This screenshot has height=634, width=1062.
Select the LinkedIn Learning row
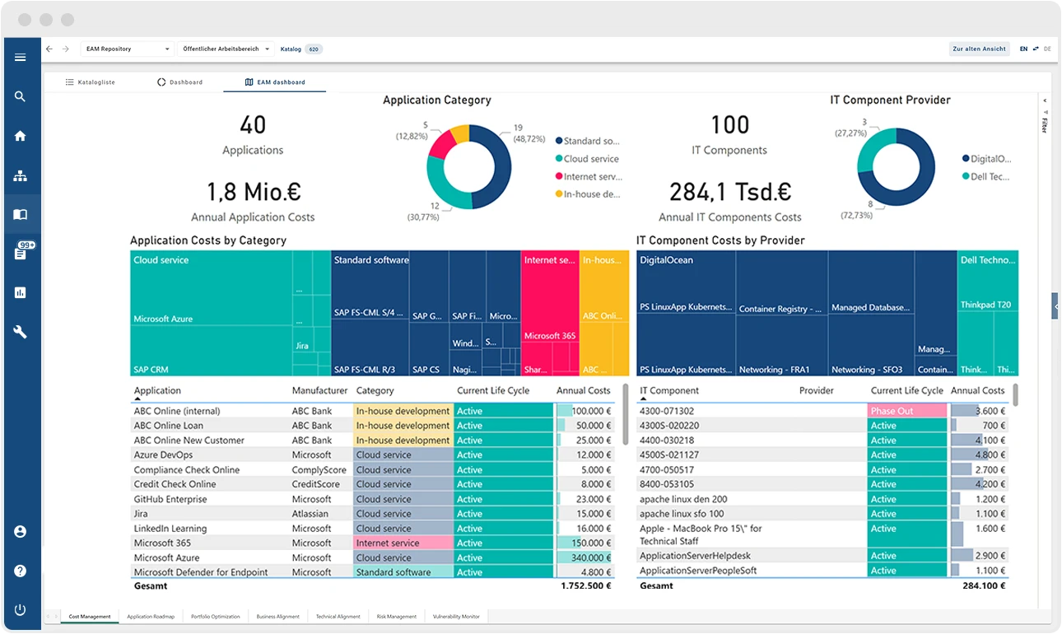372,529
